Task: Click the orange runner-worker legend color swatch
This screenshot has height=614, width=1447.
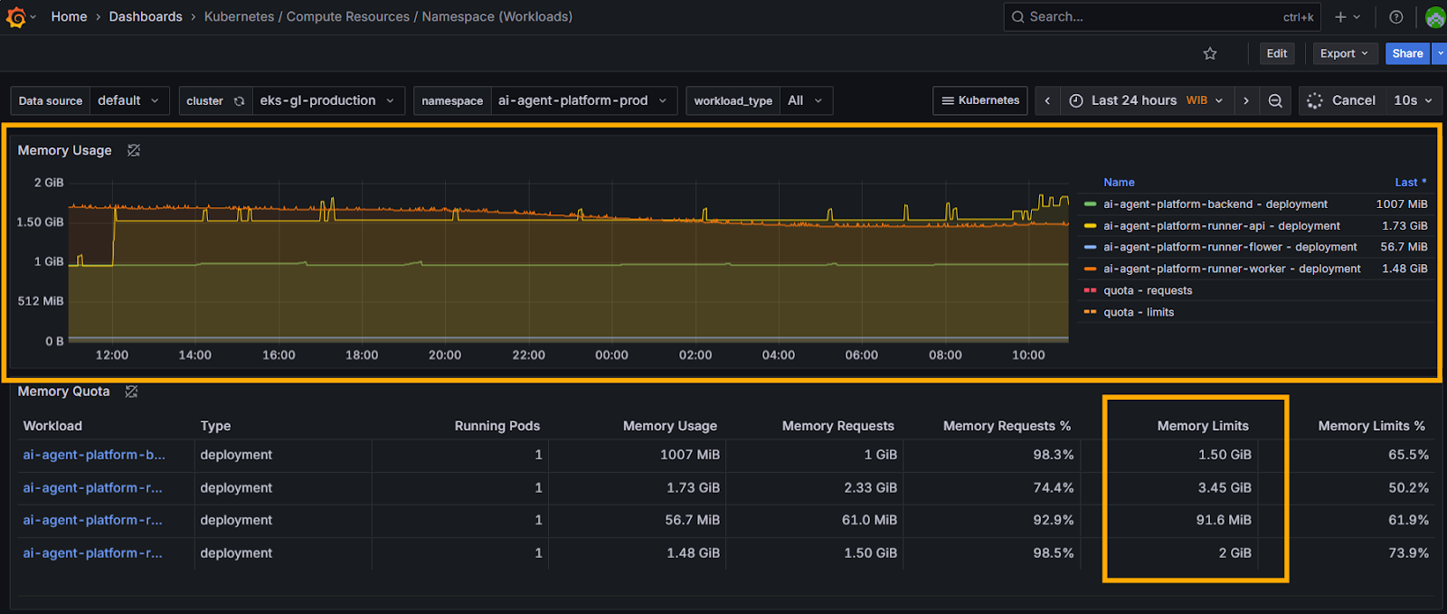Action: [x=1090, y=269]
